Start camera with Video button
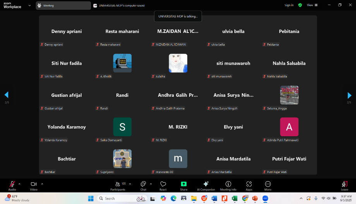356x204 pixels. (34, 185)
